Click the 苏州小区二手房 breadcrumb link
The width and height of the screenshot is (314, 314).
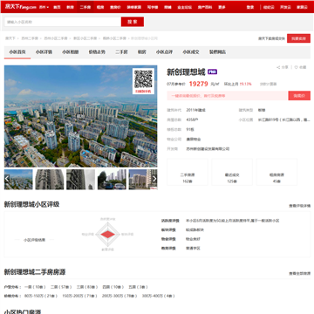[56, 38]
